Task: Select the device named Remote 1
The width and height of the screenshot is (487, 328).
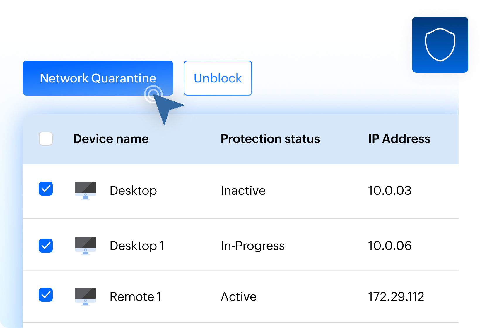Action: point(136,296)
